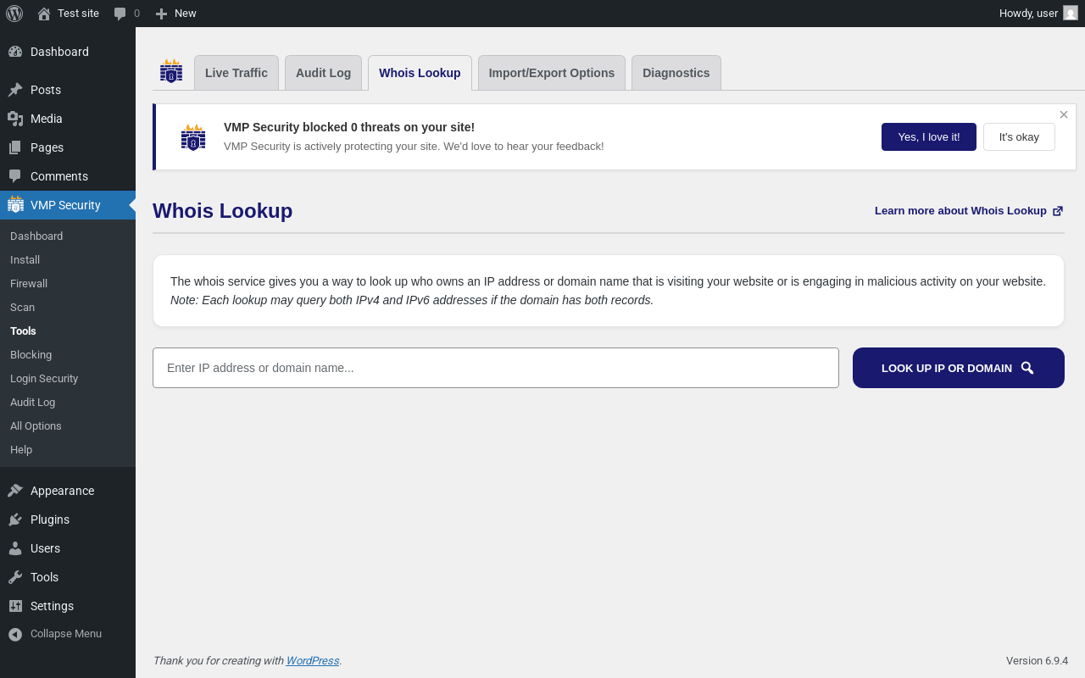The width and height of the screenshot is (1085, 678).
Task: Switch to the Diagnostics tab
Action: pyautogui.click(x=676, y=73)
